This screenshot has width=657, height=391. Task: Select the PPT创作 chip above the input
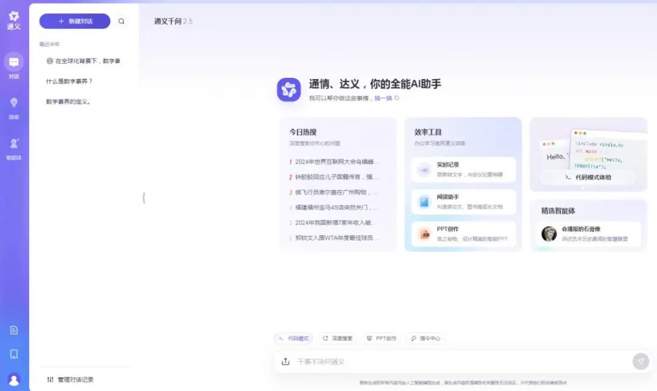click(x=381, y=338)
